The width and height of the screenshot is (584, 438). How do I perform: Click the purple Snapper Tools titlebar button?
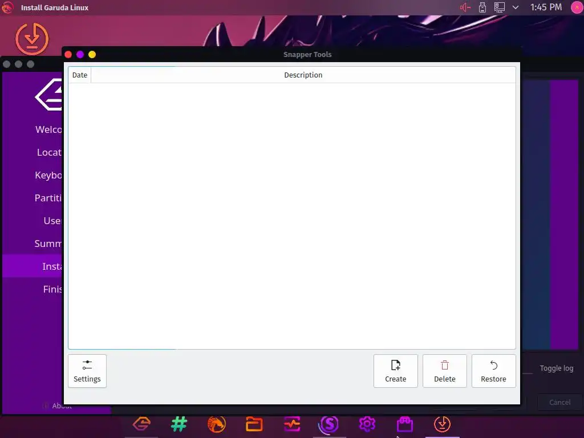coord(80,55)
